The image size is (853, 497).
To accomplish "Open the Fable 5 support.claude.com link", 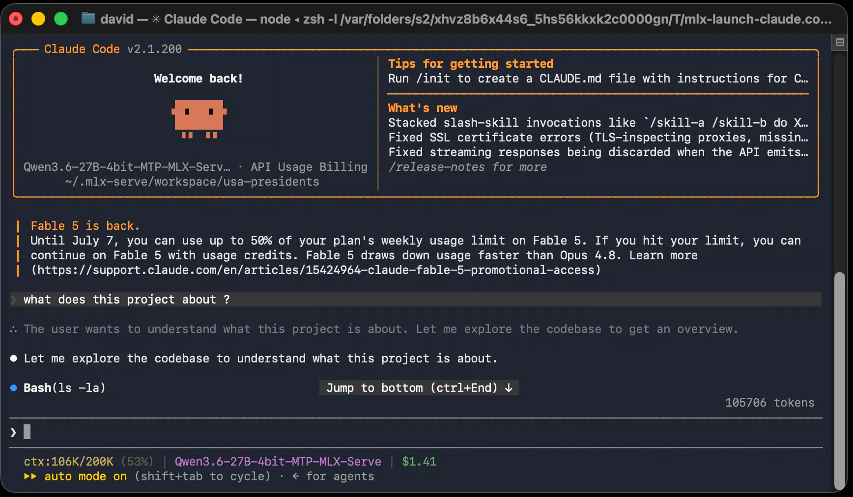I will click(x=315, y=270).
